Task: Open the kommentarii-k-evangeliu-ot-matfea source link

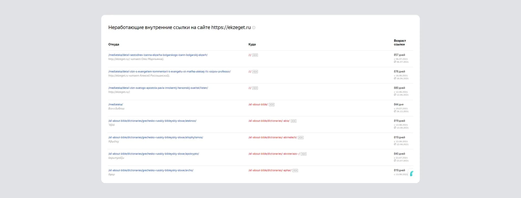Action: (x=169, y=71)
